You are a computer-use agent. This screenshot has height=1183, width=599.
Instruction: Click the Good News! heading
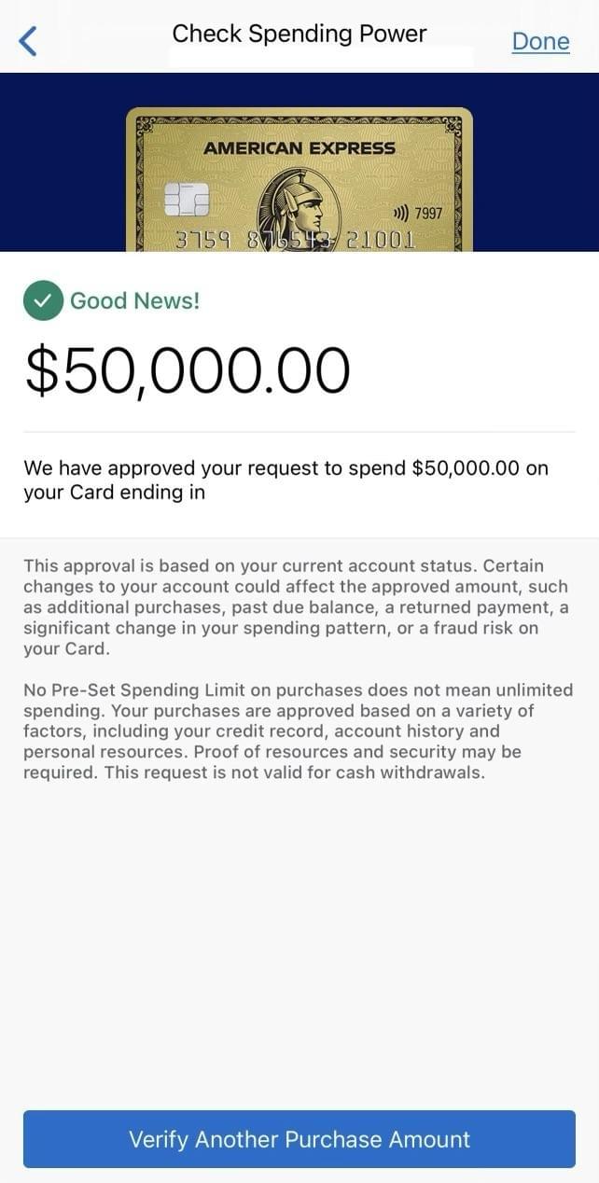[135, 300]
